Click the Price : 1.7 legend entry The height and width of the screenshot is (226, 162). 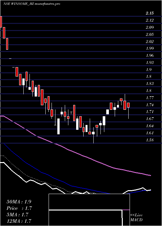[x=19, y=208]
